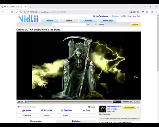Open Necromante2019 channel link
The width and height of the screenshot is (159, 127).
tap(114, 106)
